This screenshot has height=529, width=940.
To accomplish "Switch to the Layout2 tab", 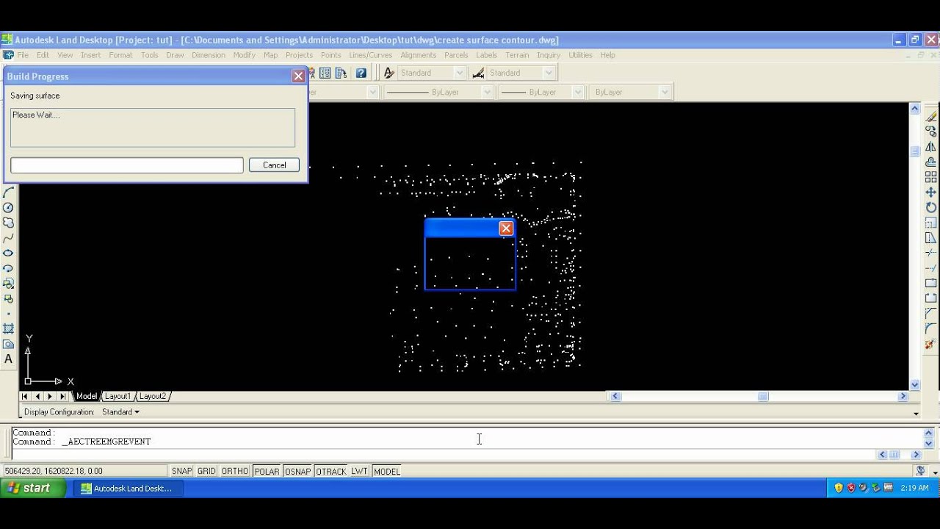I will 153,396.
